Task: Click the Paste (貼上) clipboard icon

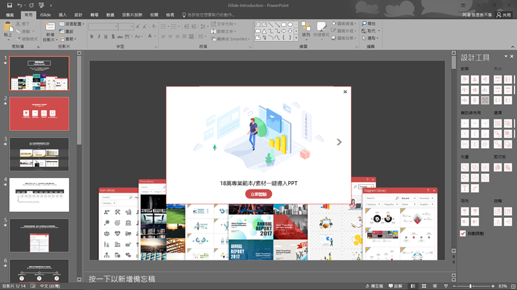Action: click(x=8, y=26)
